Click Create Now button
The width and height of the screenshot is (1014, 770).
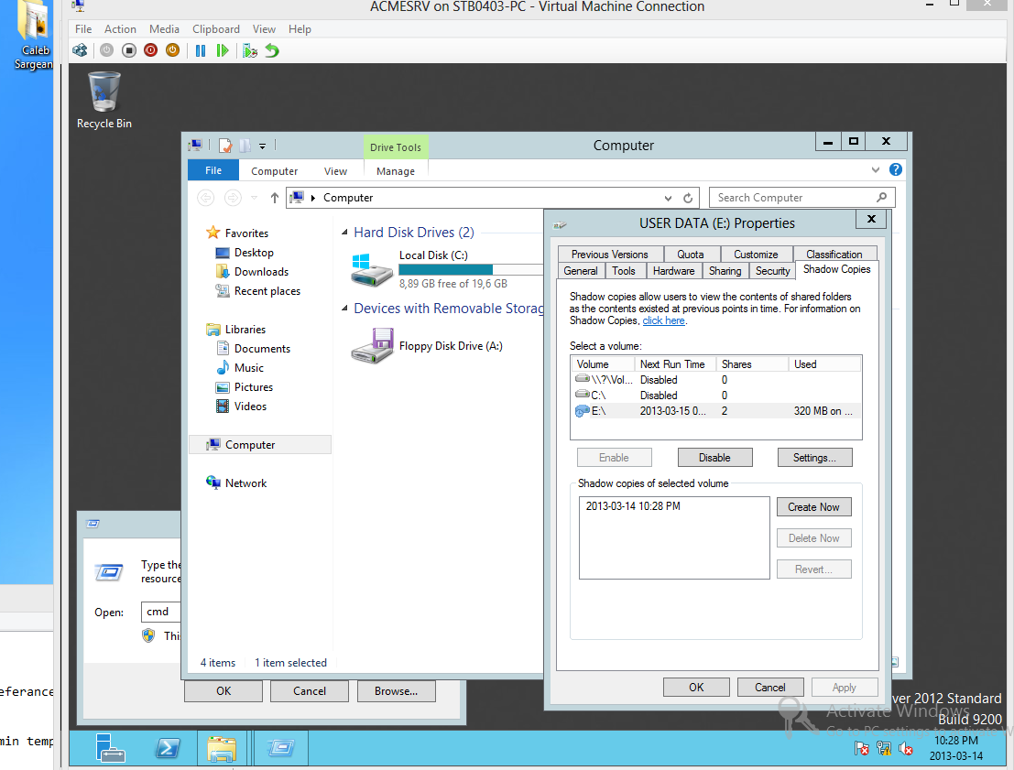coord(813,507)
